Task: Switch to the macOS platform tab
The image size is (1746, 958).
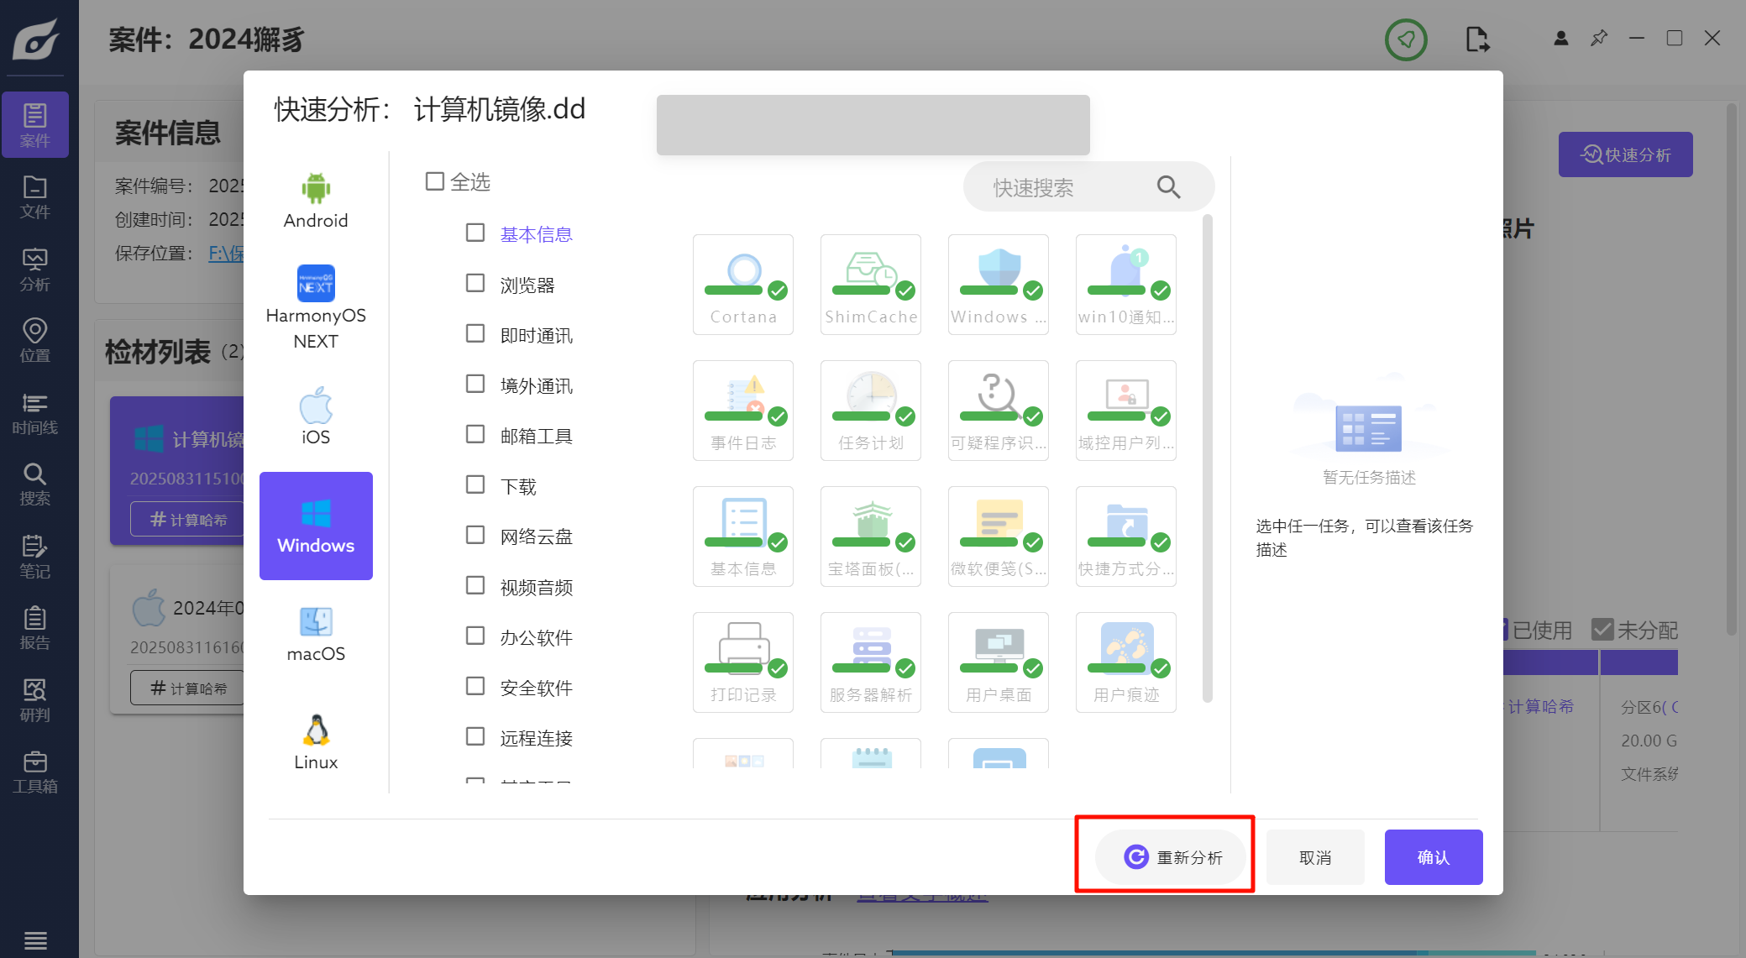Action: point(316,634)
